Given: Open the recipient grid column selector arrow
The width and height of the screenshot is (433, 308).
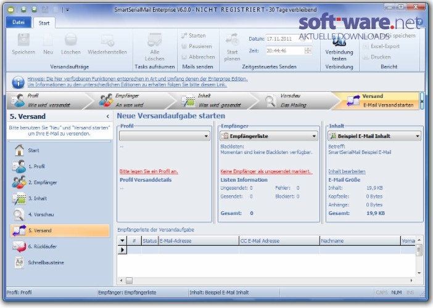Looking at the screenshot, I should (122, 240).
